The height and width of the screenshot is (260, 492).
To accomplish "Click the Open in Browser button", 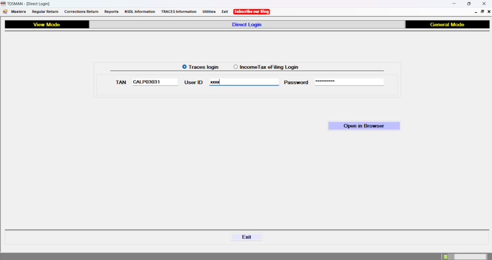I will click(x=364, y=126).
